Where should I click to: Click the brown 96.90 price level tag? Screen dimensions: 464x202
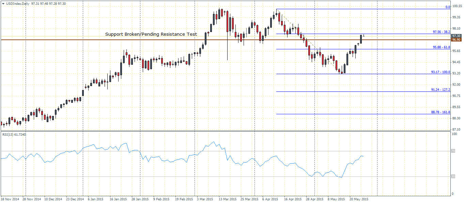click(x=456, y=40)
